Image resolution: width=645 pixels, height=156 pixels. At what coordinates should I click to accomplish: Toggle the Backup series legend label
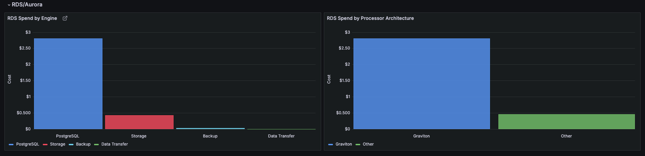83,144
